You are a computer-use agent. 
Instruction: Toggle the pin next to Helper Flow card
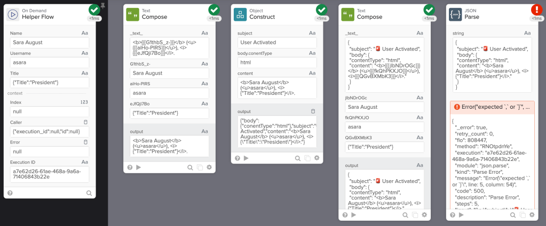[x=103, y=6]
